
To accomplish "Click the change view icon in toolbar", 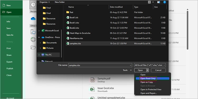I will (149, 2).
